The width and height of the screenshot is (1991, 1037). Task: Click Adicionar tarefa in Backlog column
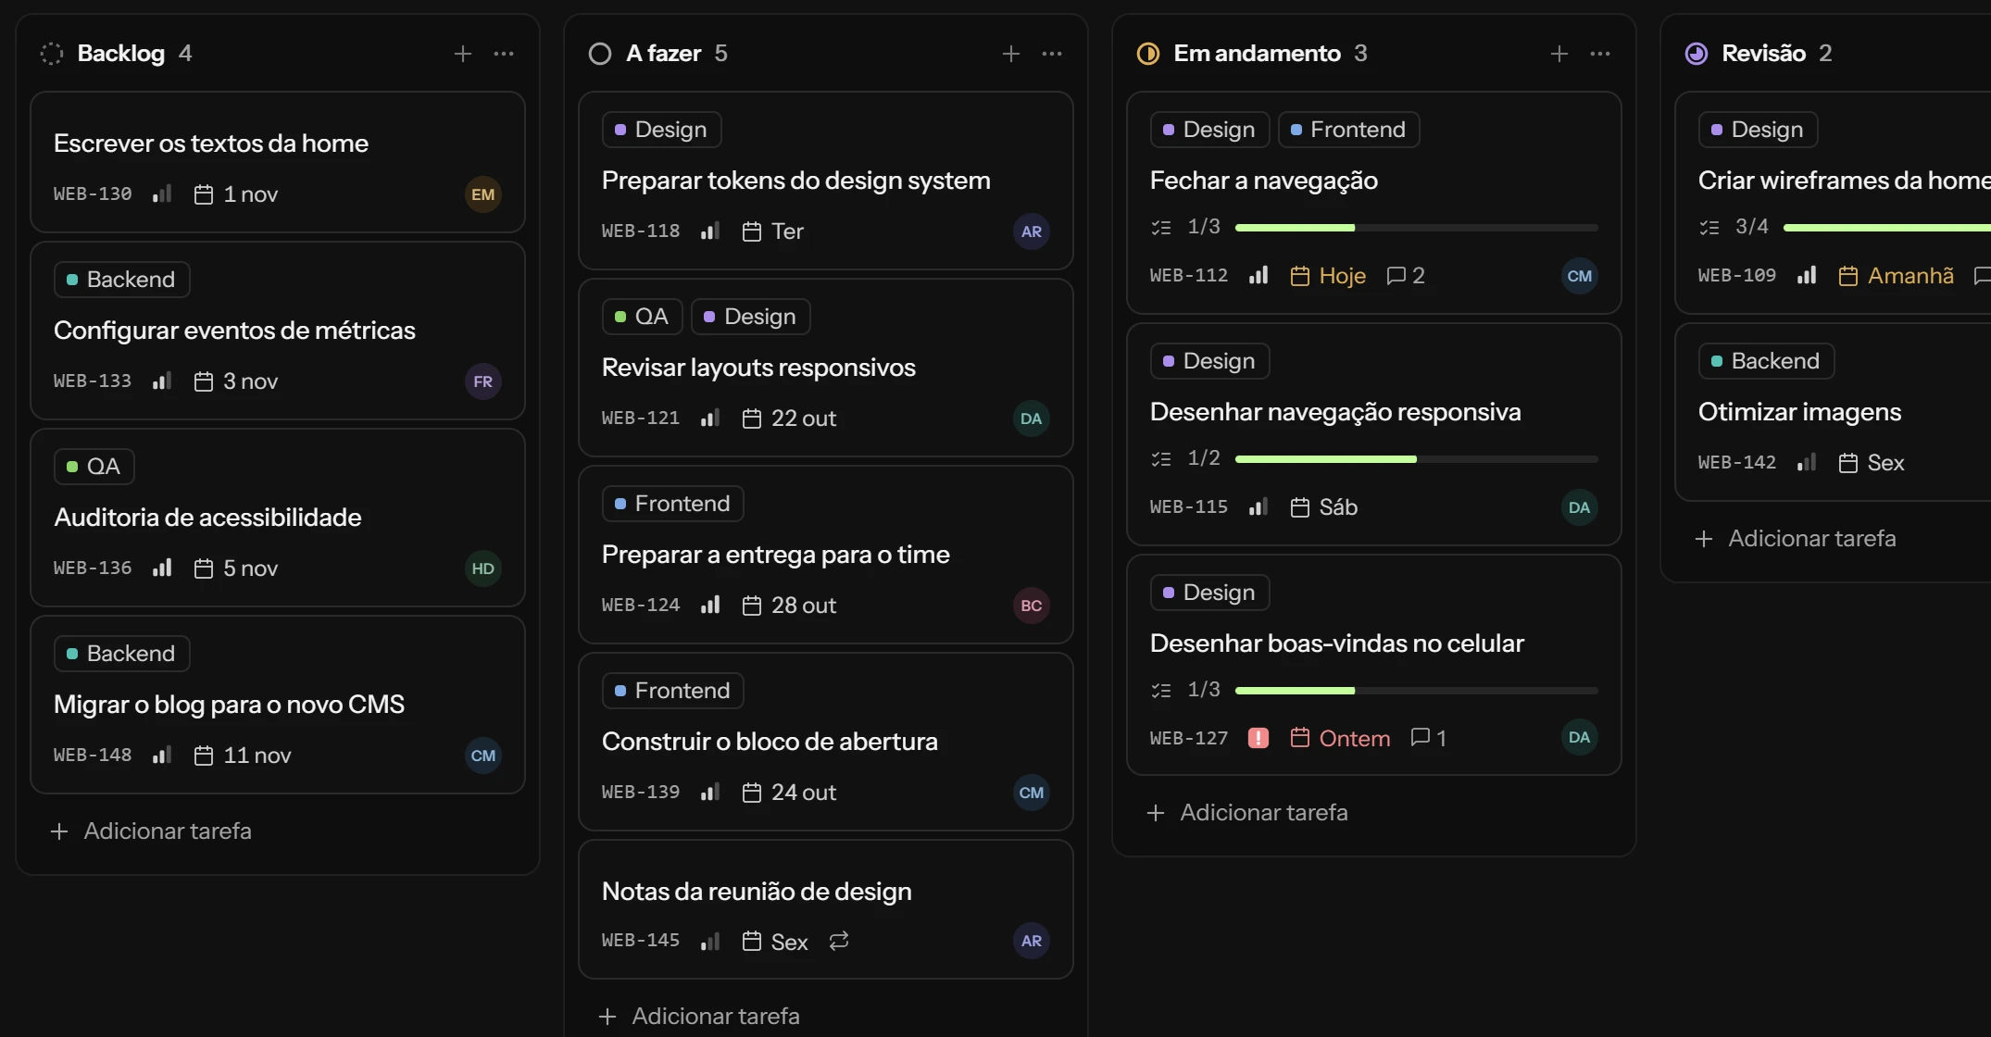[150, 831]
